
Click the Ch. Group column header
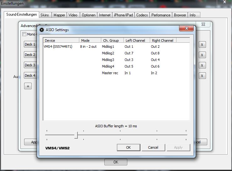pyautogui.click(x=112, y=41)
